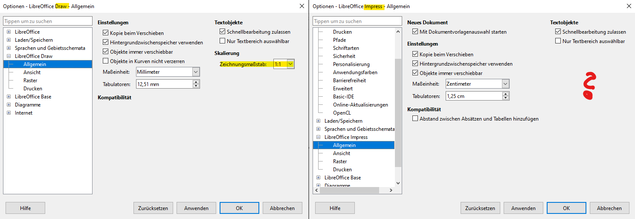Select Ansicht under LibreOffice Impress

(342, 153)
